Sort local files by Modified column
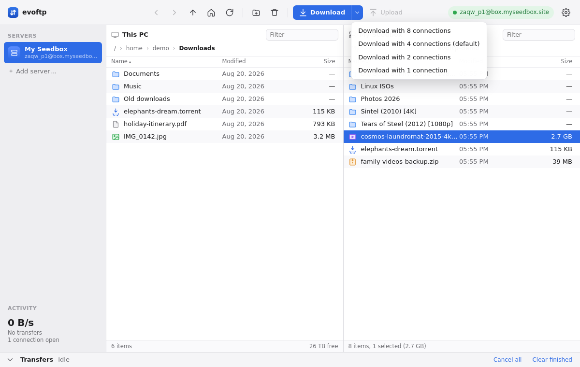This screenshot has height=367, width=580. (x=234, y=61)
